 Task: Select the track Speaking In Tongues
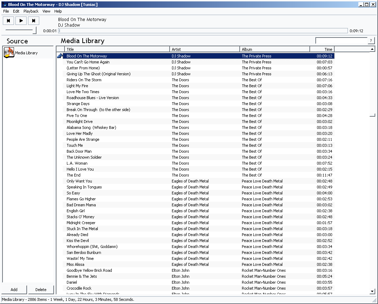point(199,187)
